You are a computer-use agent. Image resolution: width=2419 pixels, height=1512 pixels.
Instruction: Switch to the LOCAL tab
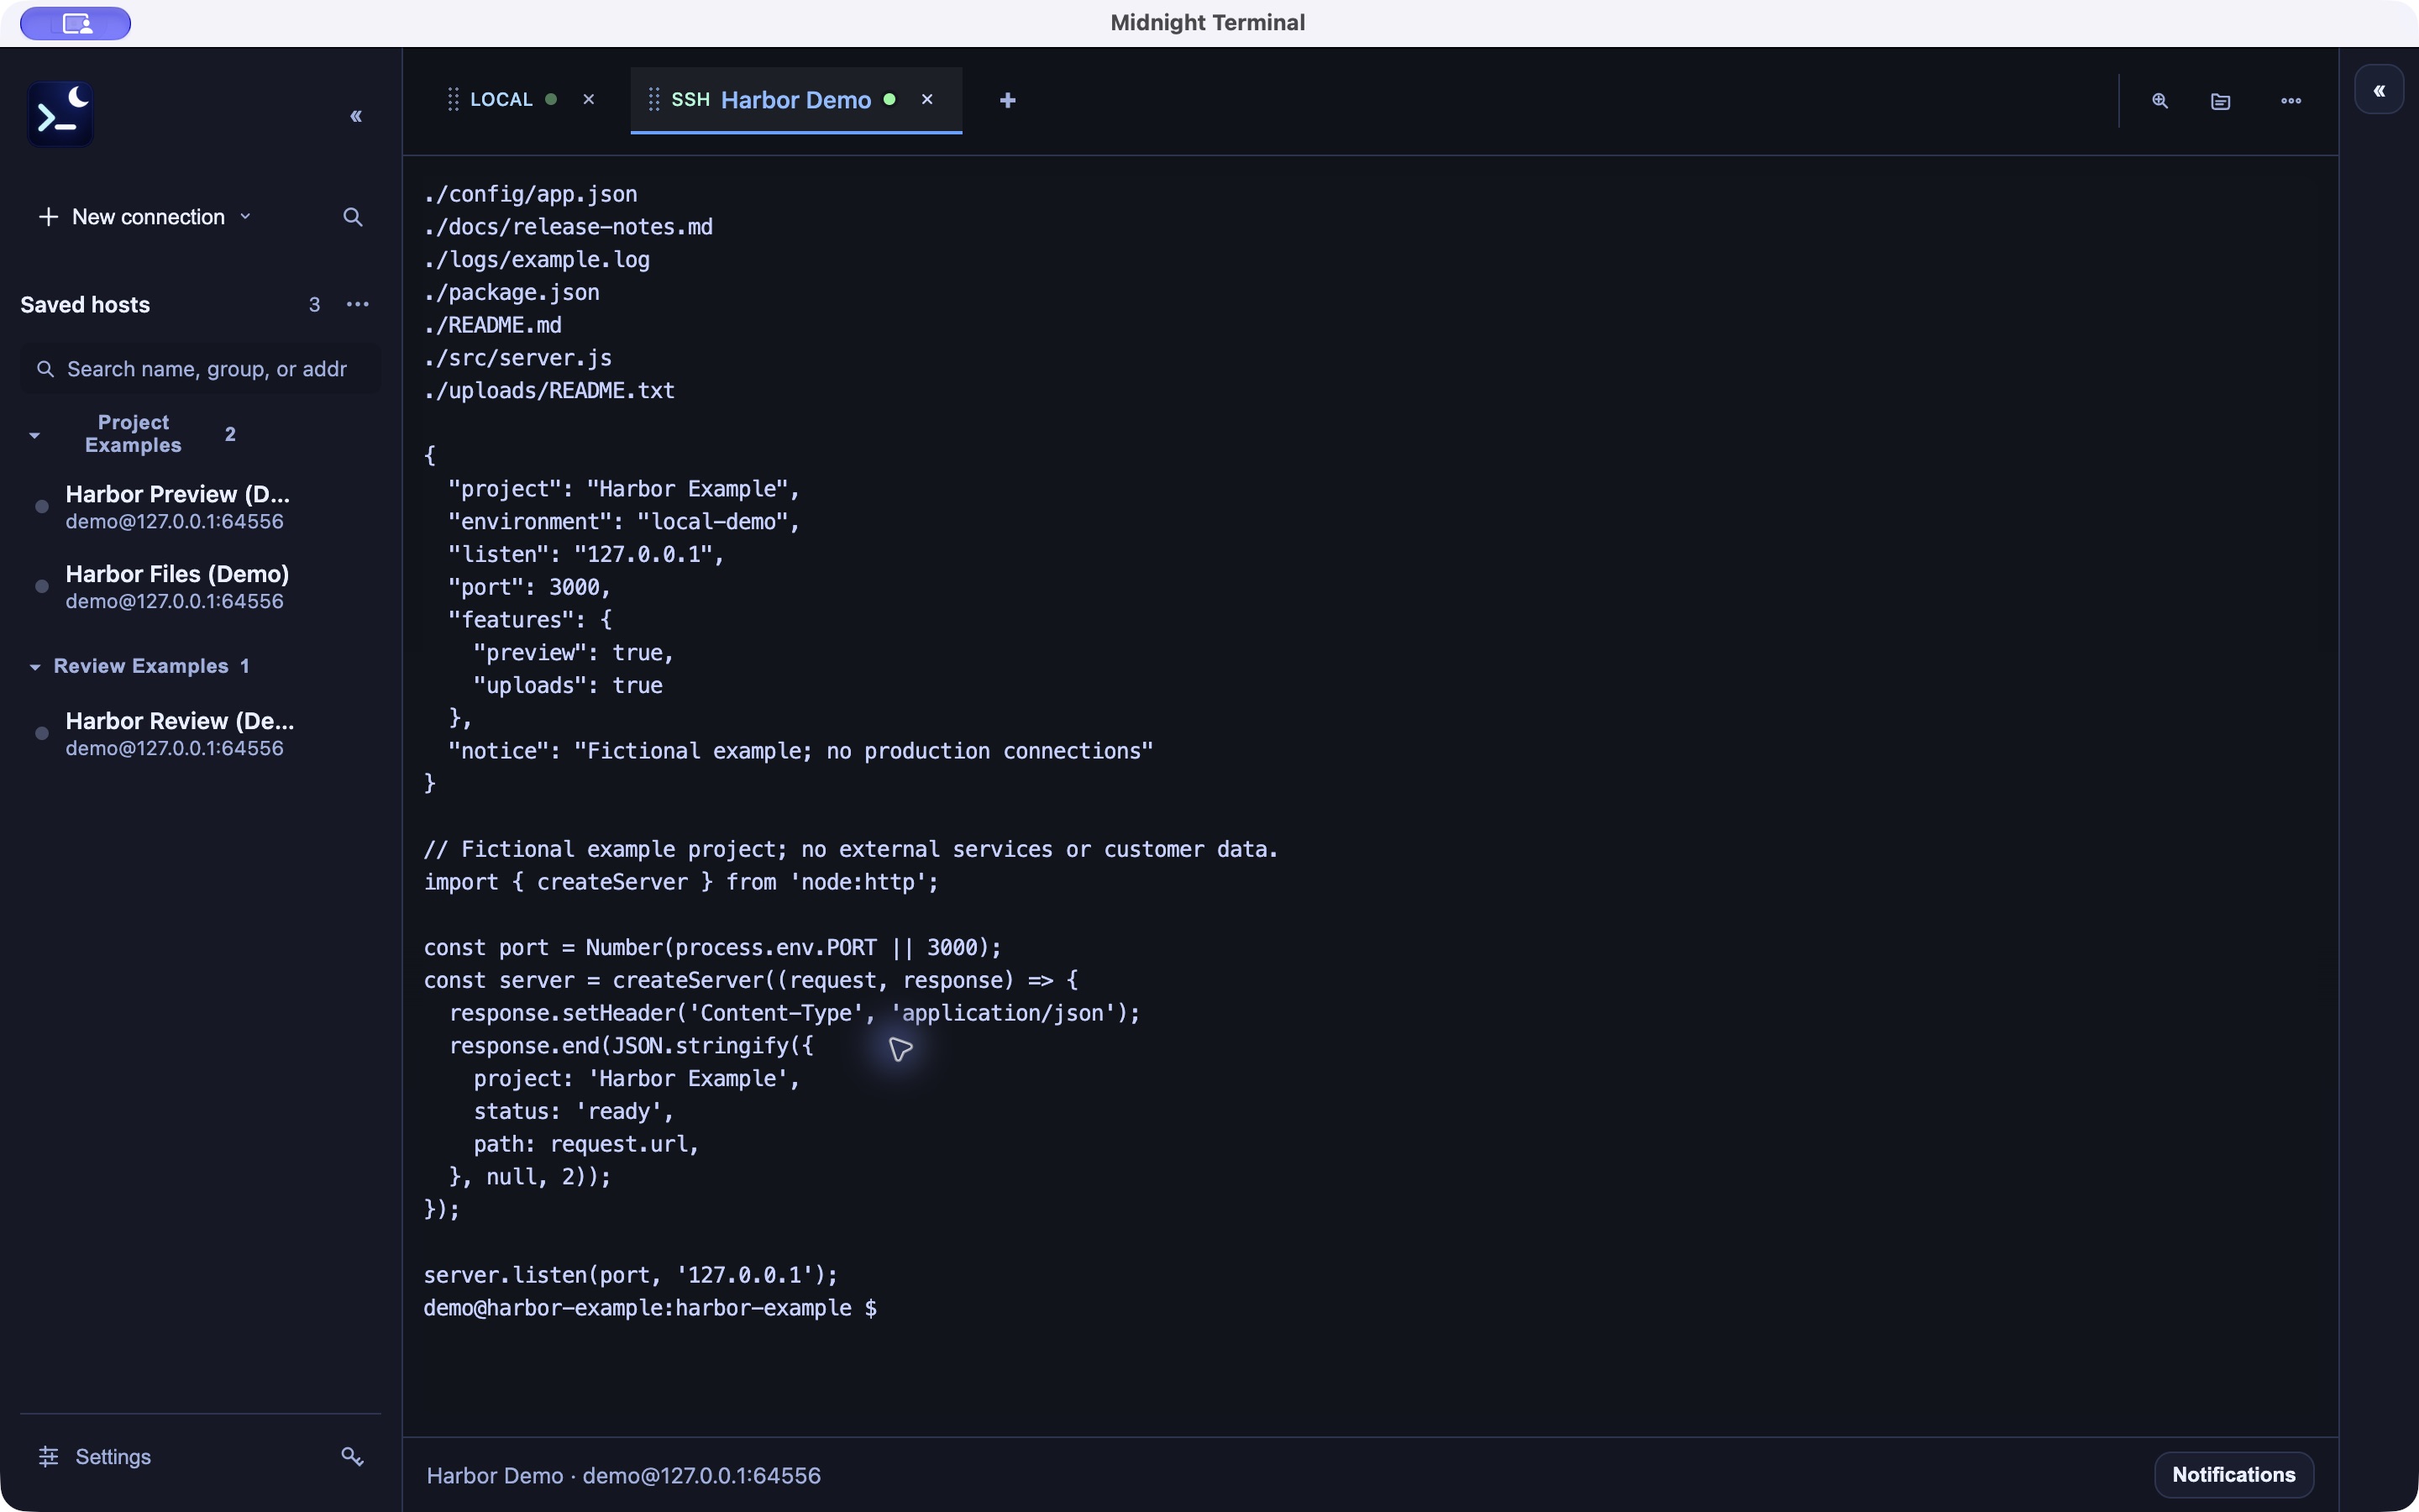501,99
